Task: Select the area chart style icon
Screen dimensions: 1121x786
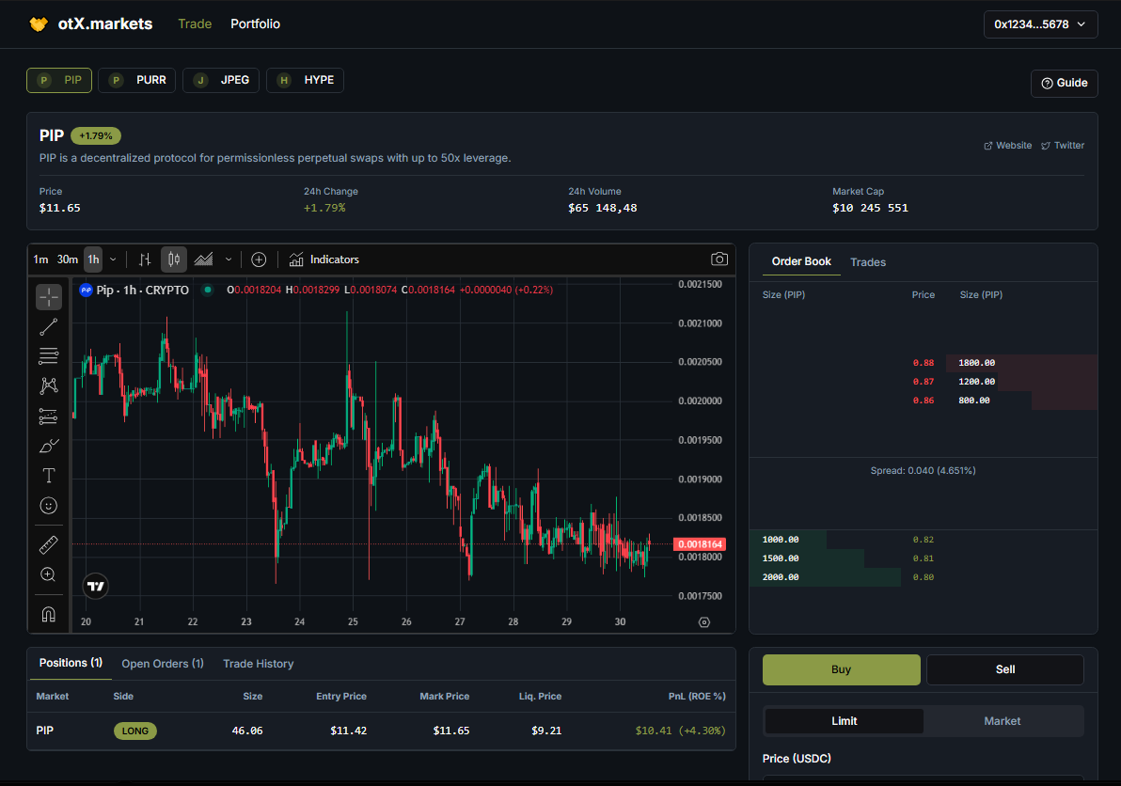Action: pyautogui.click(x=204, y=259)
